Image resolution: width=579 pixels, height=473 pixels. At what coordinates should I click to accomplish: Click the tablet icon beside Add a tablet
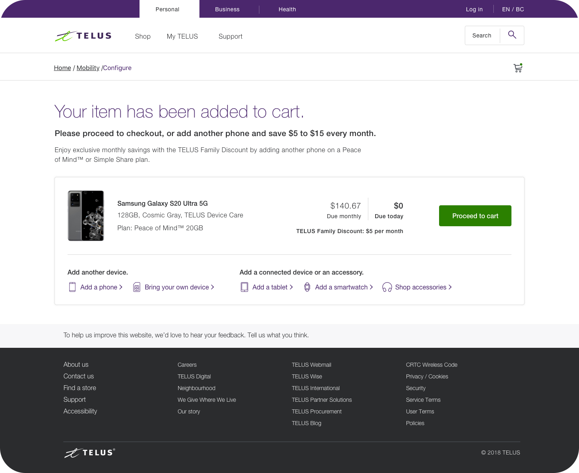(244, 287)
